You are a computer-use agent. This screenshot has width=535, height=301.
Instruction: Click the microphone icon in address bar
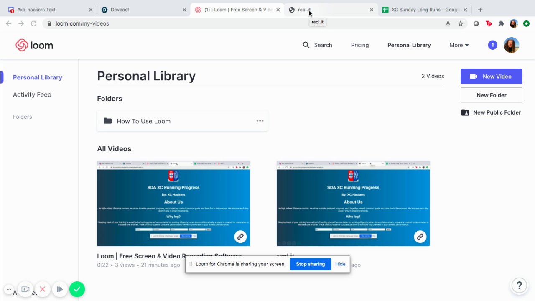click(448, 23)
